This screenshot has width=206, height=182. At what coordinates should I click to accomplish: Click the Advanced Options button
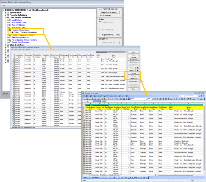[133, 81]
